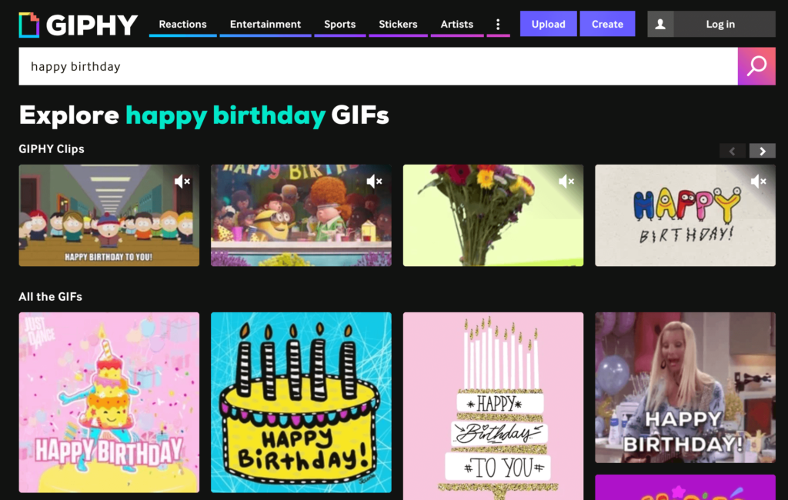Screen dimensions: 788x500
Task: Unmute the flower bouquet clip
Action: (x=566, y=182)
